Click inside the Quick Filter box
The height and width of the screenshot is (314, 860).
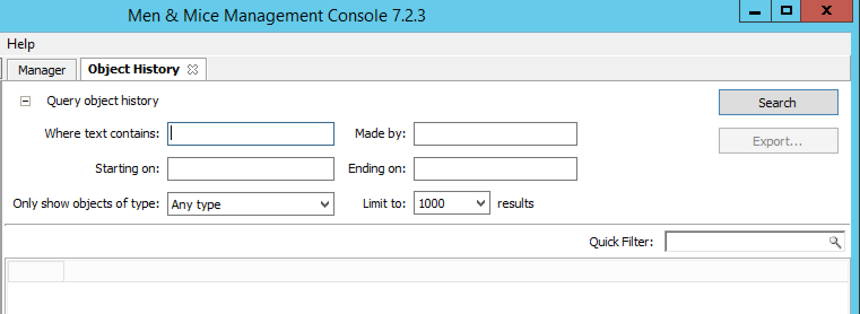pos(746,242)
